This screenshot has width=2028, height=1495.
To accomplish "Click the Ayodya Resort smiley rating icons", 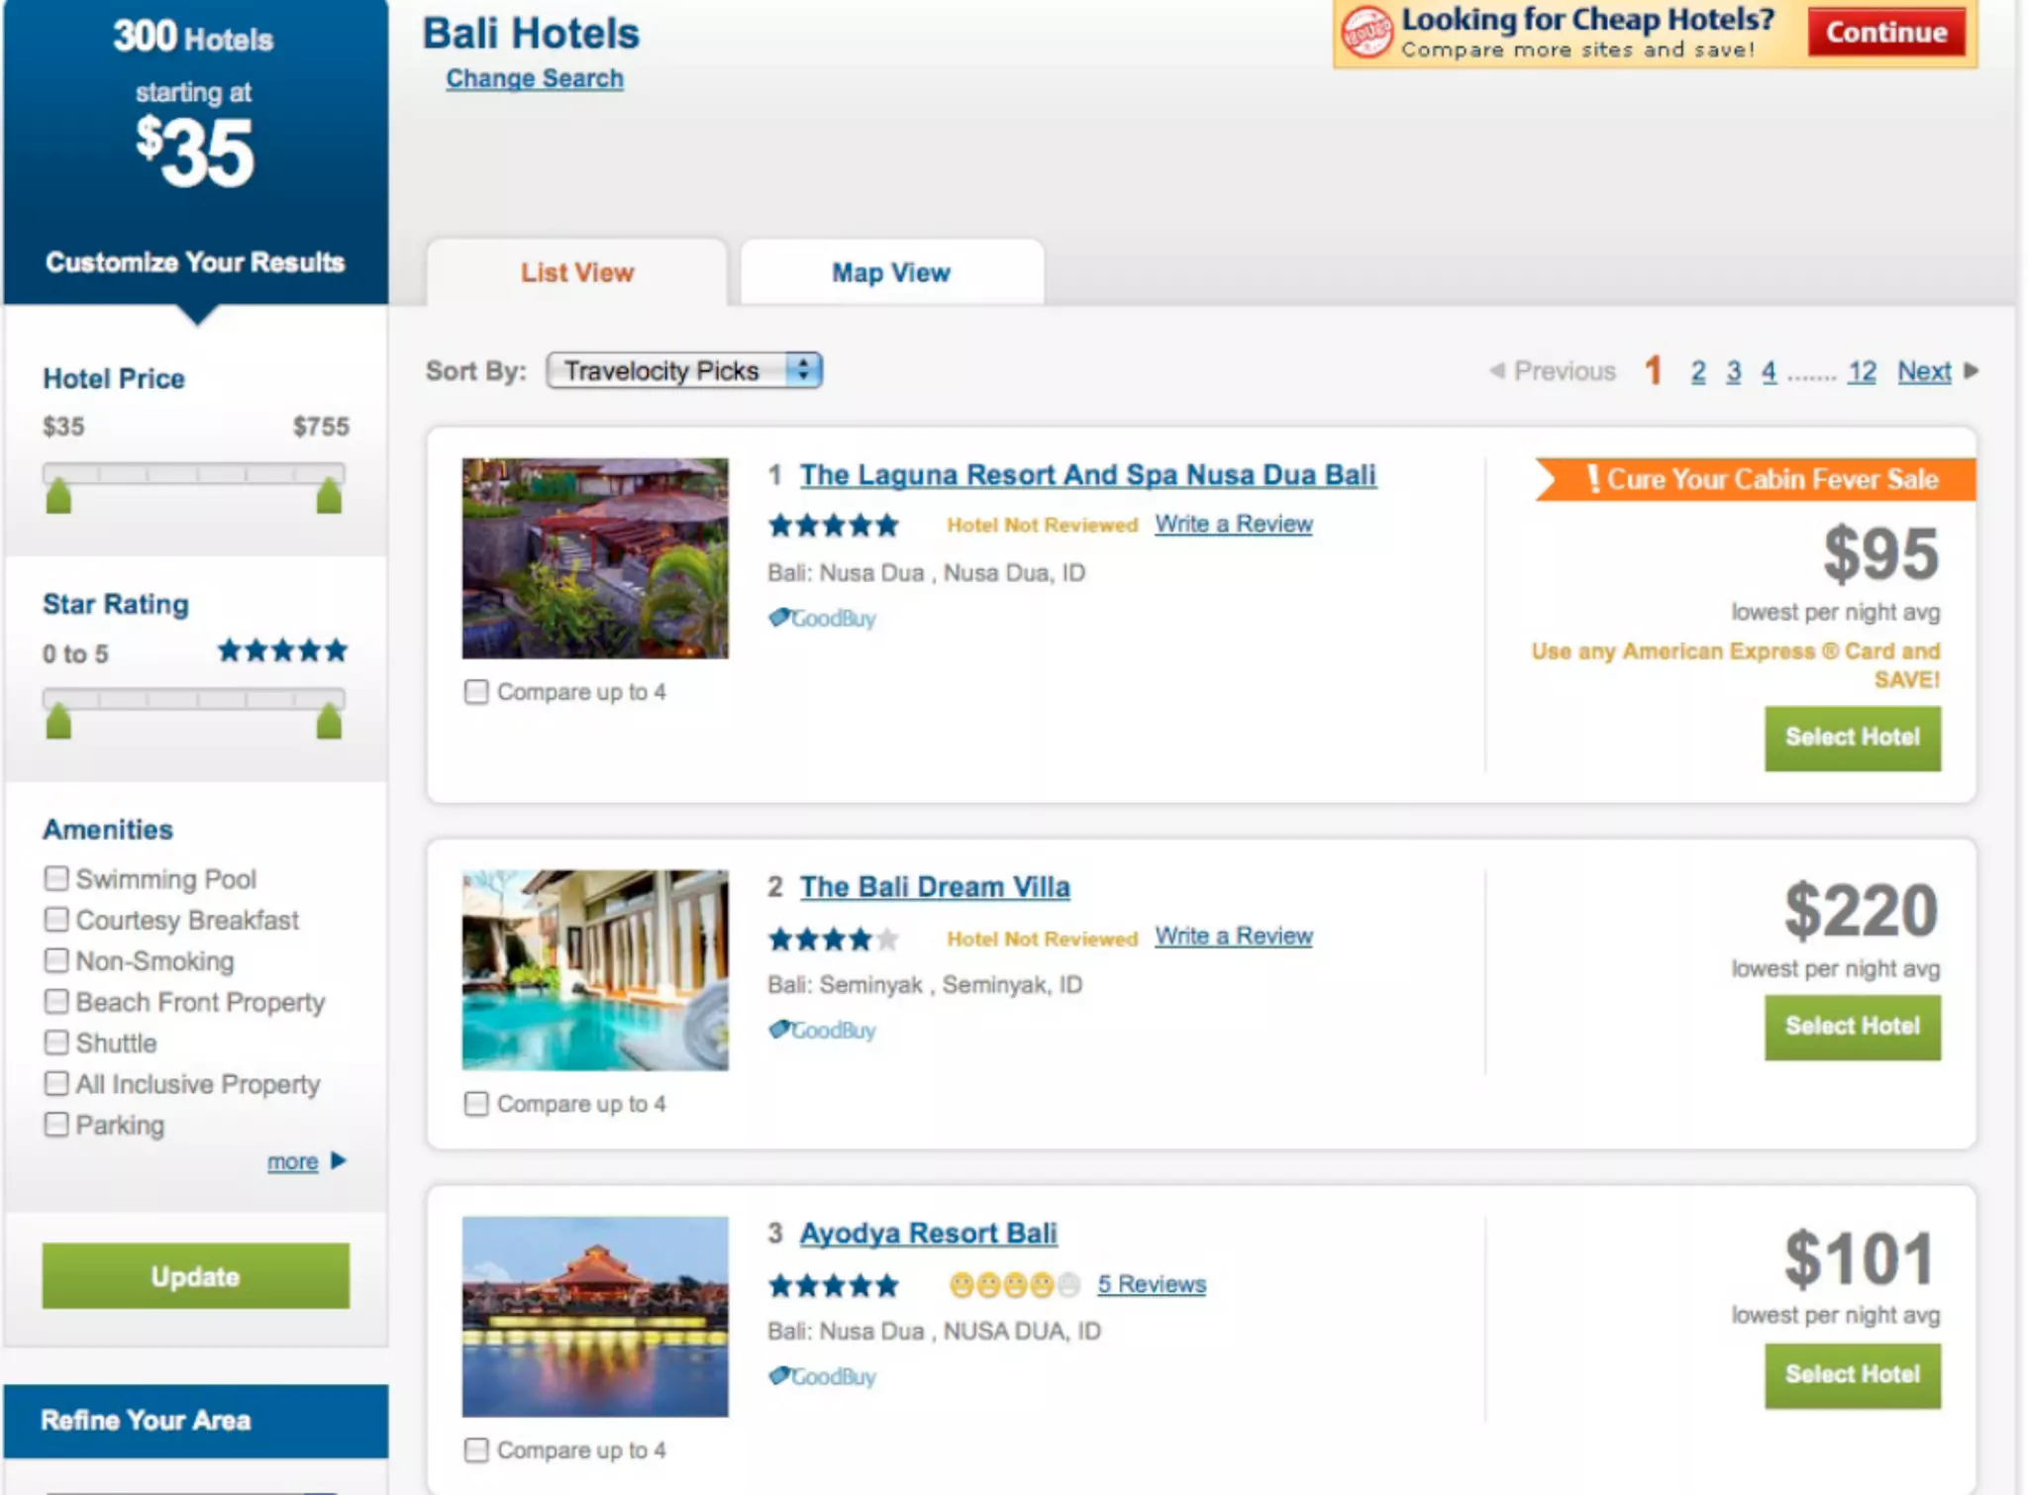I will [1013, 1285].
